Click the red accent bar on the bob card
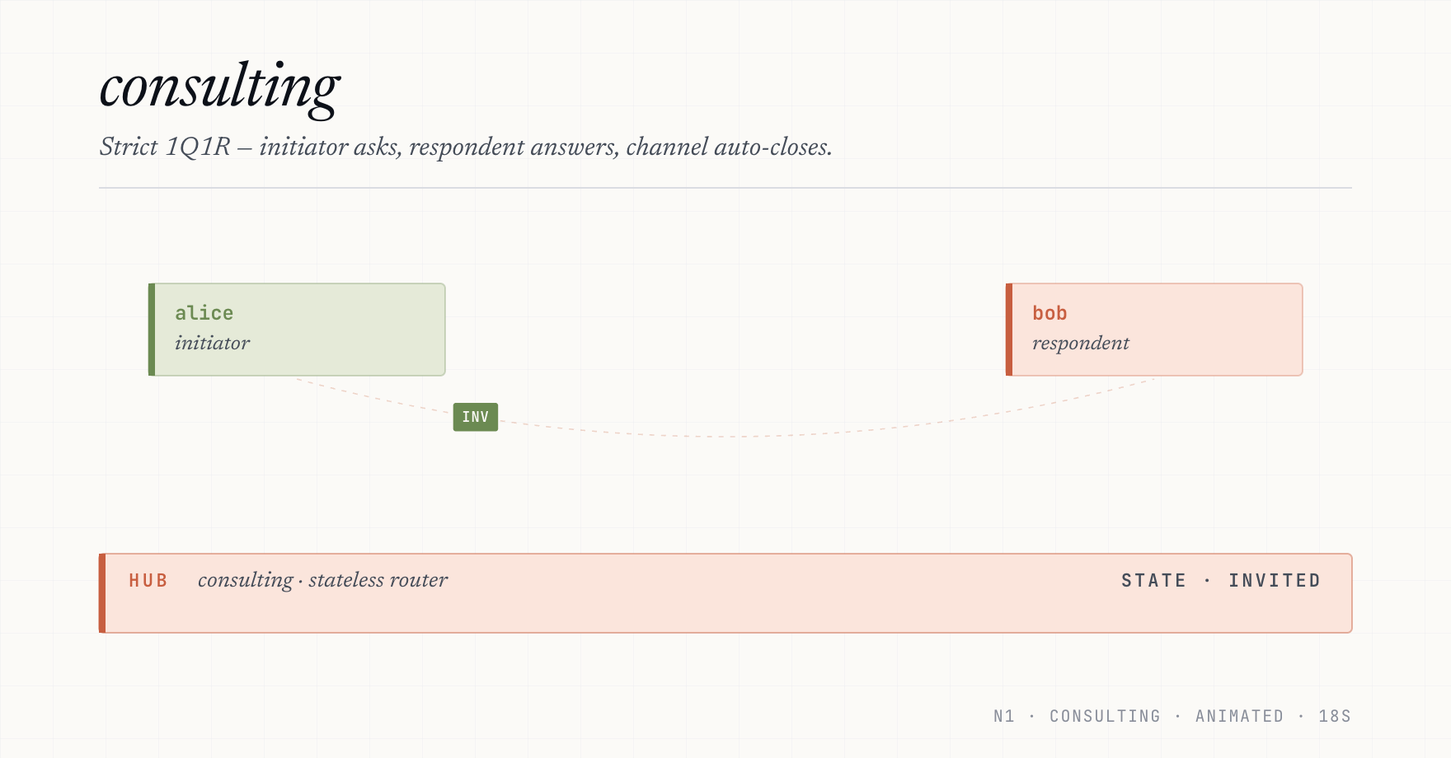The height and width of the screenshot is (758, 1451). click(1009, 330)
